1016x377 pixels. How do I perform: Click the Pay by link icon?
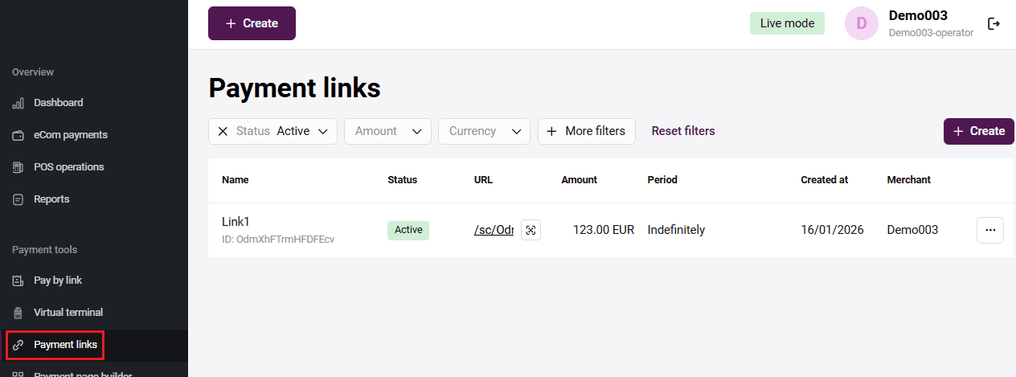pos(18,281)
